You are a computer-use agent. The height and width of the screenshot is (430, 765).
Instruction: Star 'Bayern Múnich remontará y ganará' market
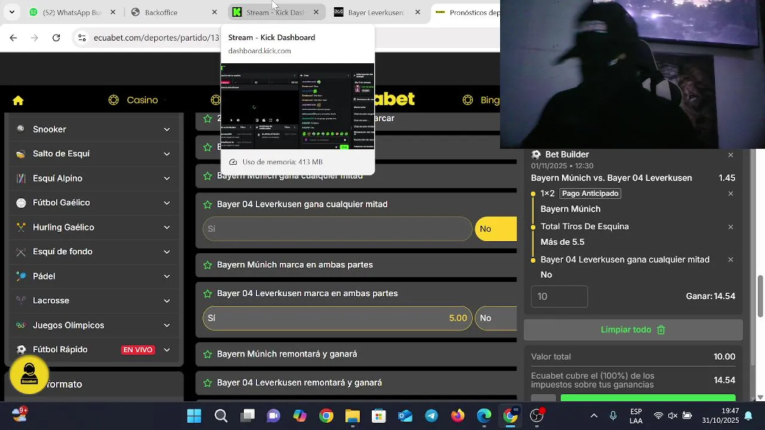207,354
